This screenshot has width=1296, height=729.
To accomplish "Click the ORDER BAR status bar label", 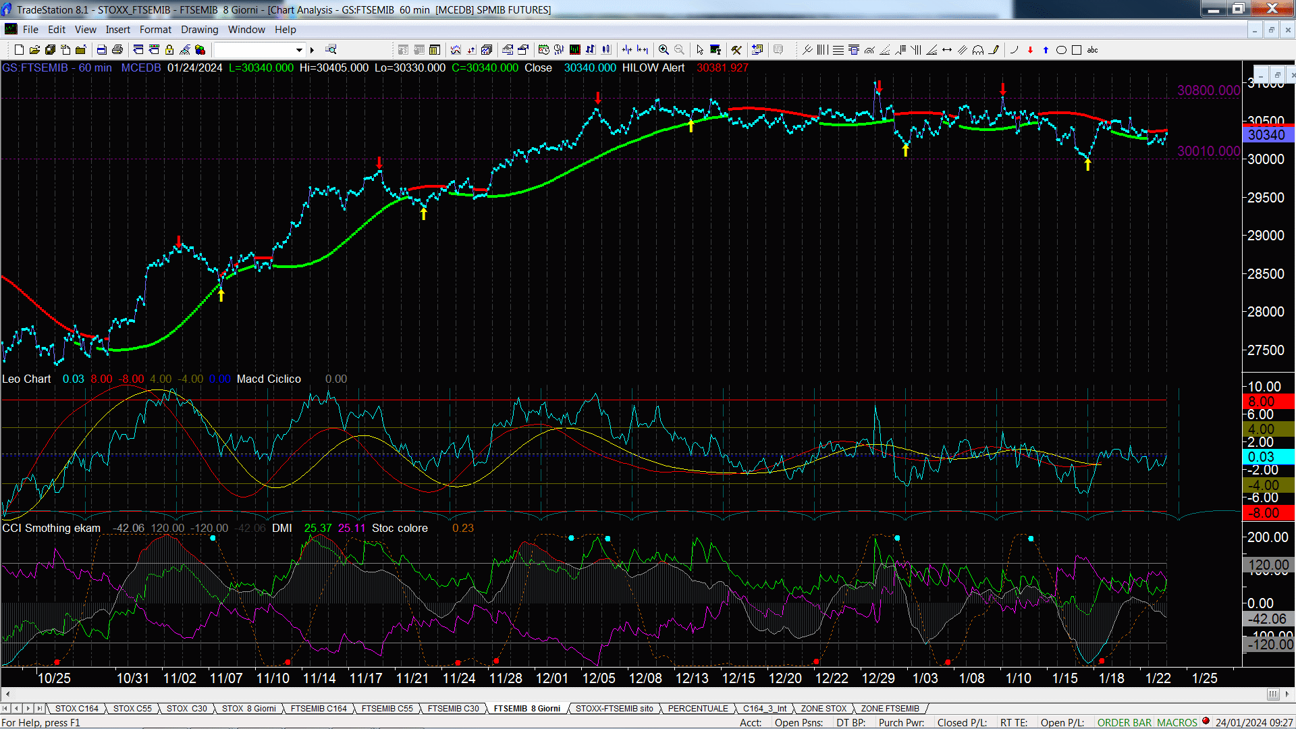I will click(1125, 723).
